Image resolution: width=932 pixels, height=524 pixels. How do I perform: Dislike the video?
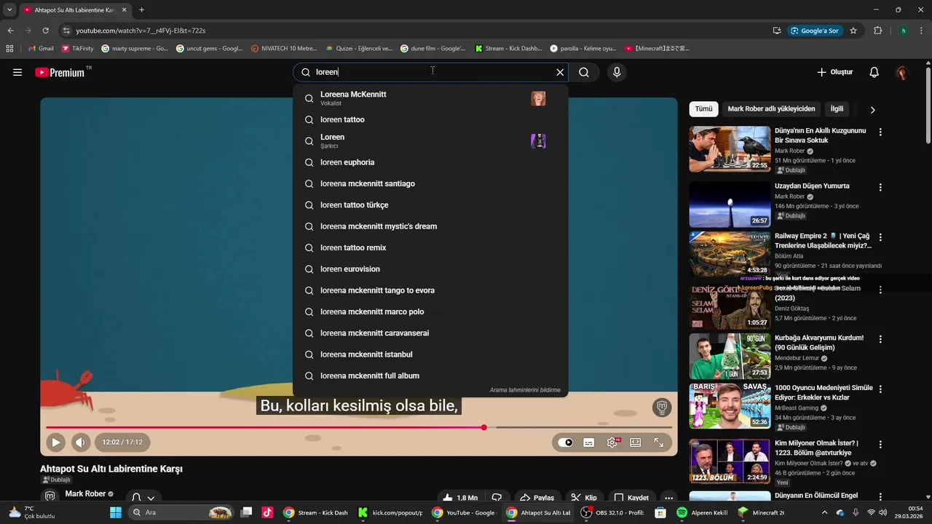point(497,498)
